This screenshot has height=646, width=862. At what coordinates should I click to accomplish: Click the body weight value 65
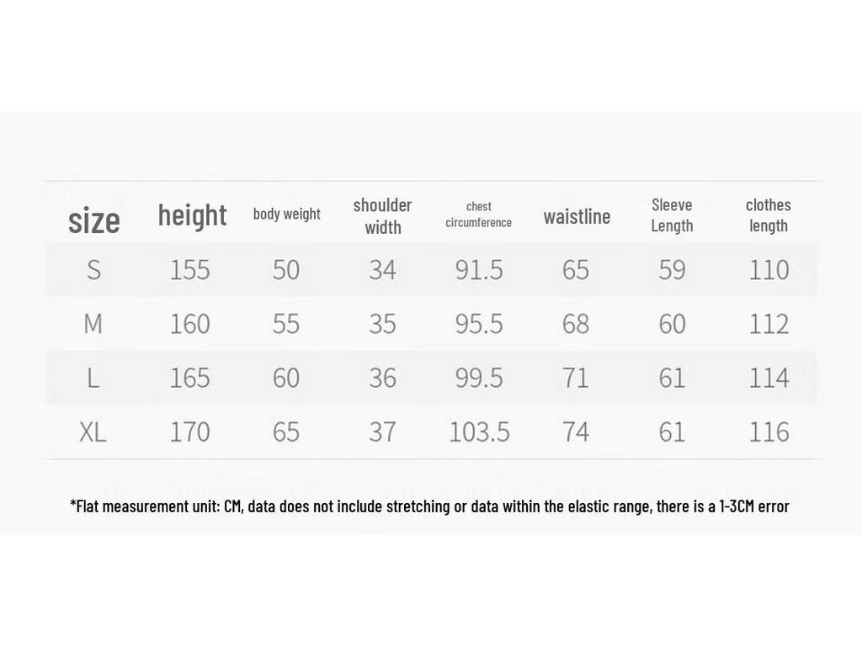click(286, 432)
